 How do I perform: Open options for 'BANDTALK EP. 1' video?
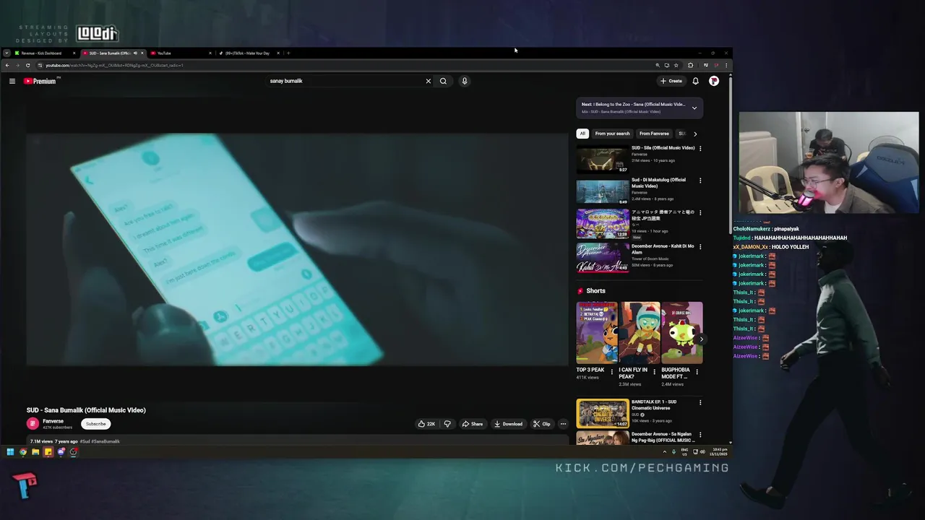click(x=700, y=402)
